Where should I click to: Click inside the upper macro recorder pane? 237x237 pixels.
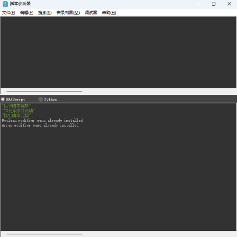point(118,52)
